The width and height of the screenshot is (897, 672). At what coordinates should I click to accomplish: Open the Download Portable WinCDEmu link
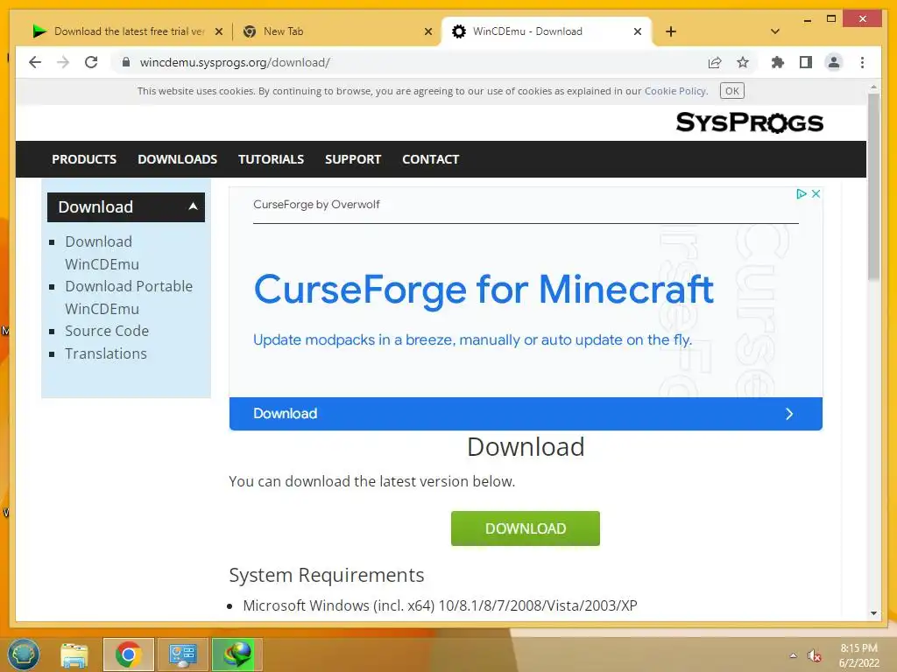(129, 297)
